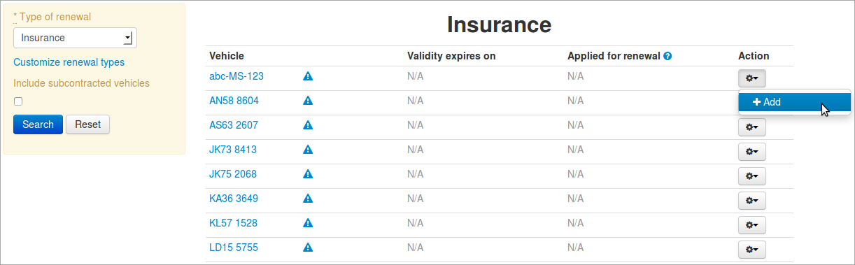Viewport: 855px width, 265px height.
Task: Click warning triangle beside LD15 5755
Action: [x=308, y=248]
